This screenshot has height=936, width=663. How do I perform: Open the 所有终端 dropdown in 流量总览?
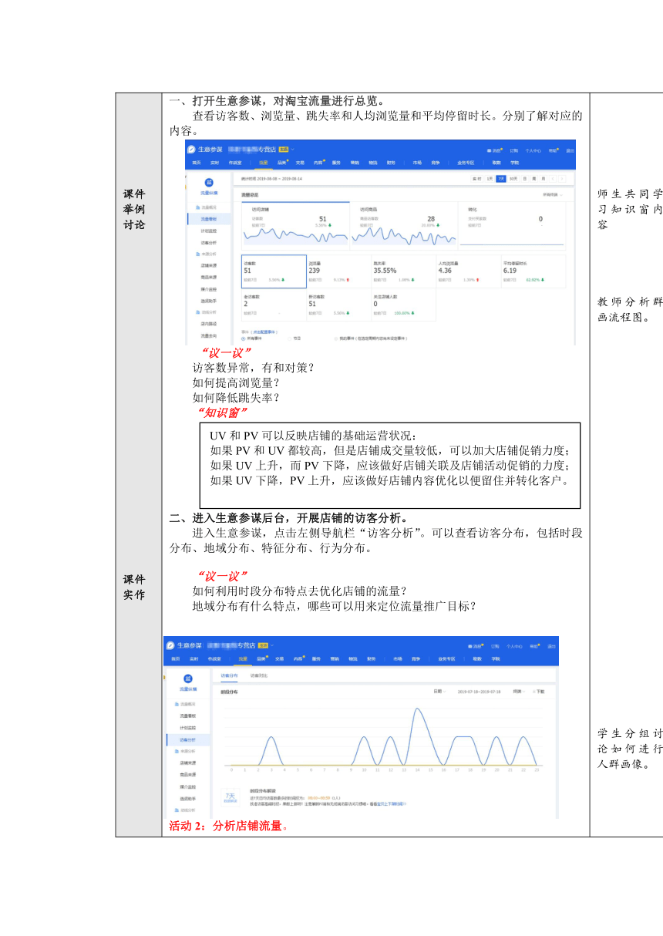552,194
